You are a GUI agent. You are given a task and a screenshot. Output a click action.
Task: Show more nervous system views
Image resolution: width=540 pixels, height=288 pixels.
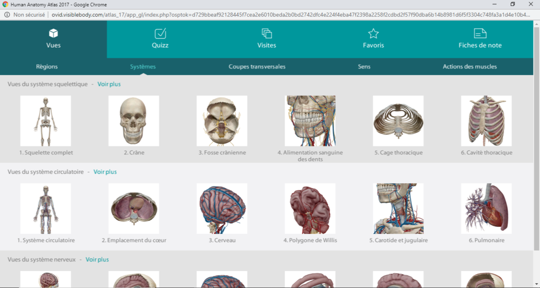(97, 259)
